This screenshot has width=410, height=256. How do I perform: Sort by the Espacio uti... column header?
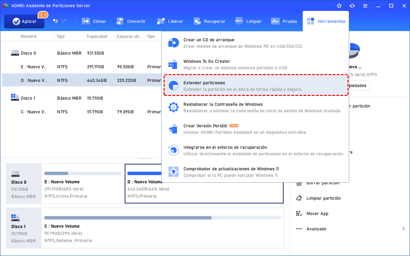(x=130, y=37)
